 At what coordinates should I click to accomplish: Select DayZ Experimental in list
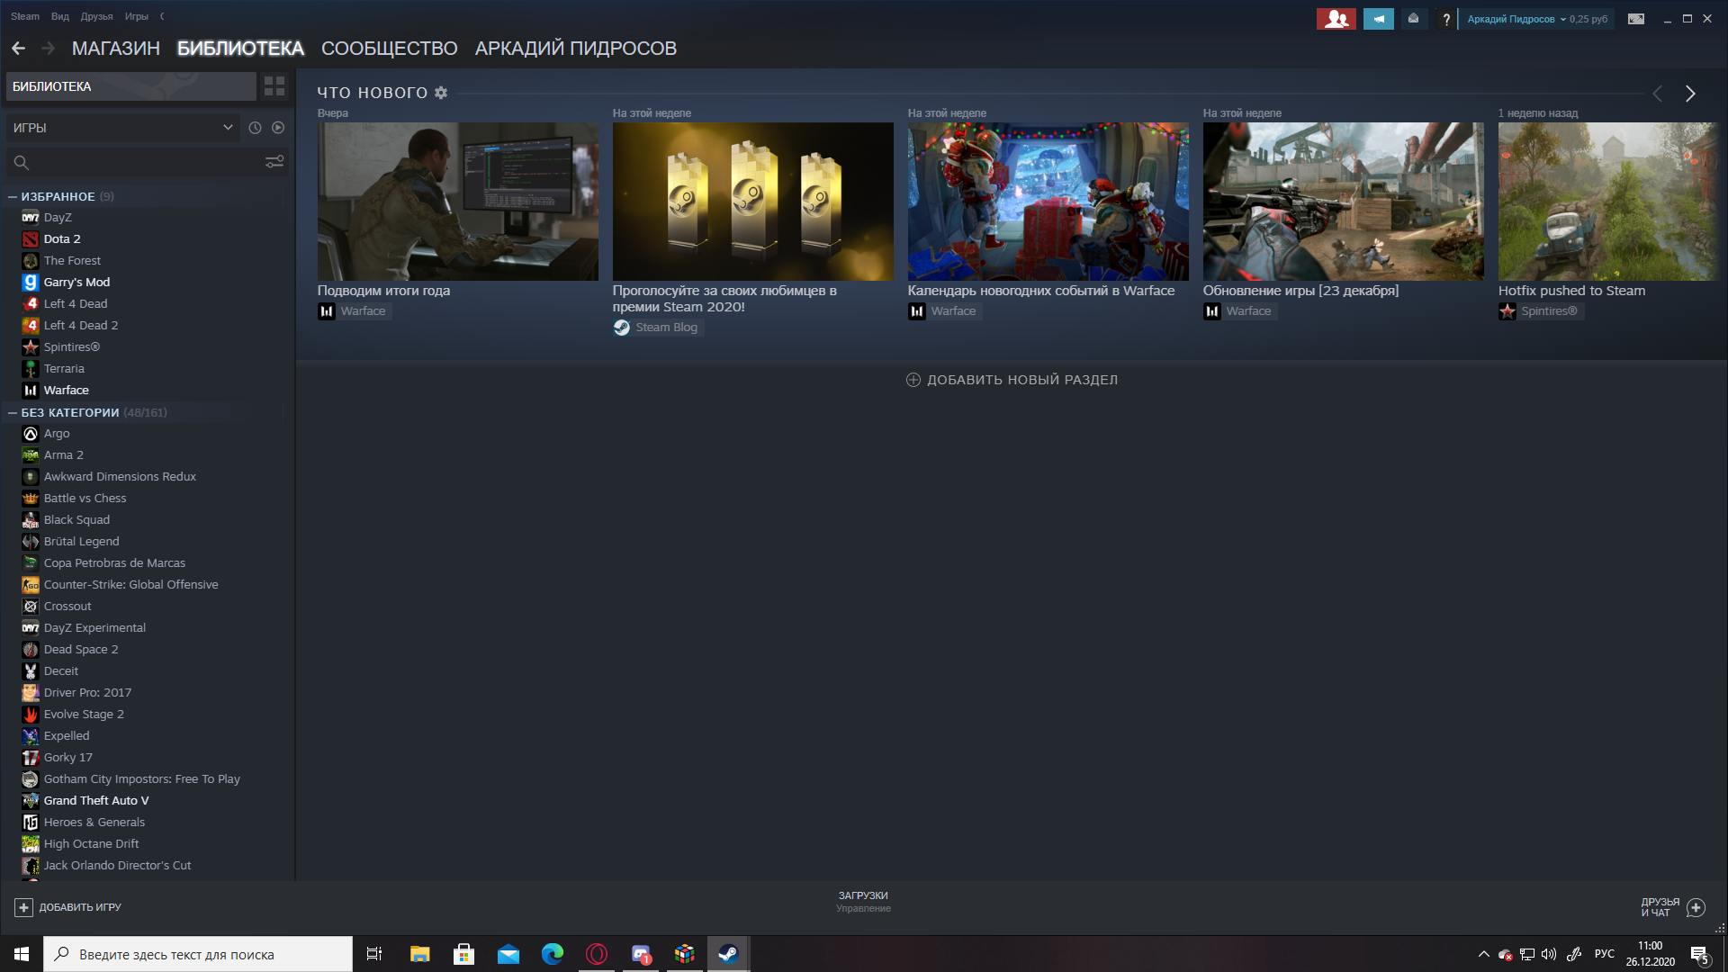click(x=94, y=628)
